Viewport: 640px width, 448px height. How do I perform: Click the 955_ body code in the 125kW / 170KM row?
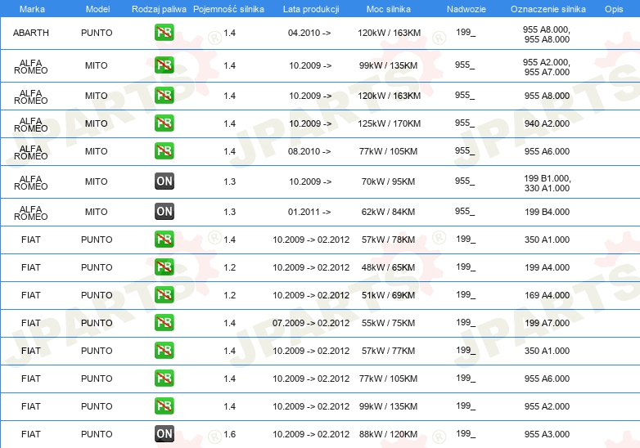point(465,123)
